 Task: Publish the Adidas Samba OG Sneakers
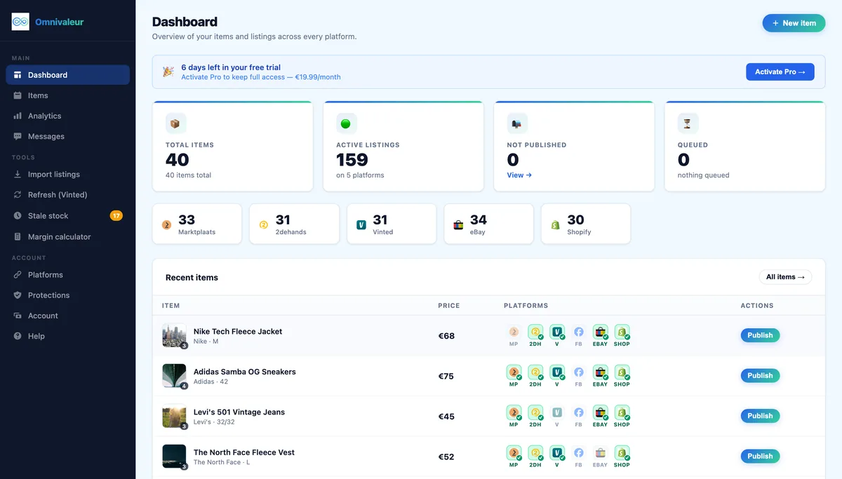pos(760,376)
